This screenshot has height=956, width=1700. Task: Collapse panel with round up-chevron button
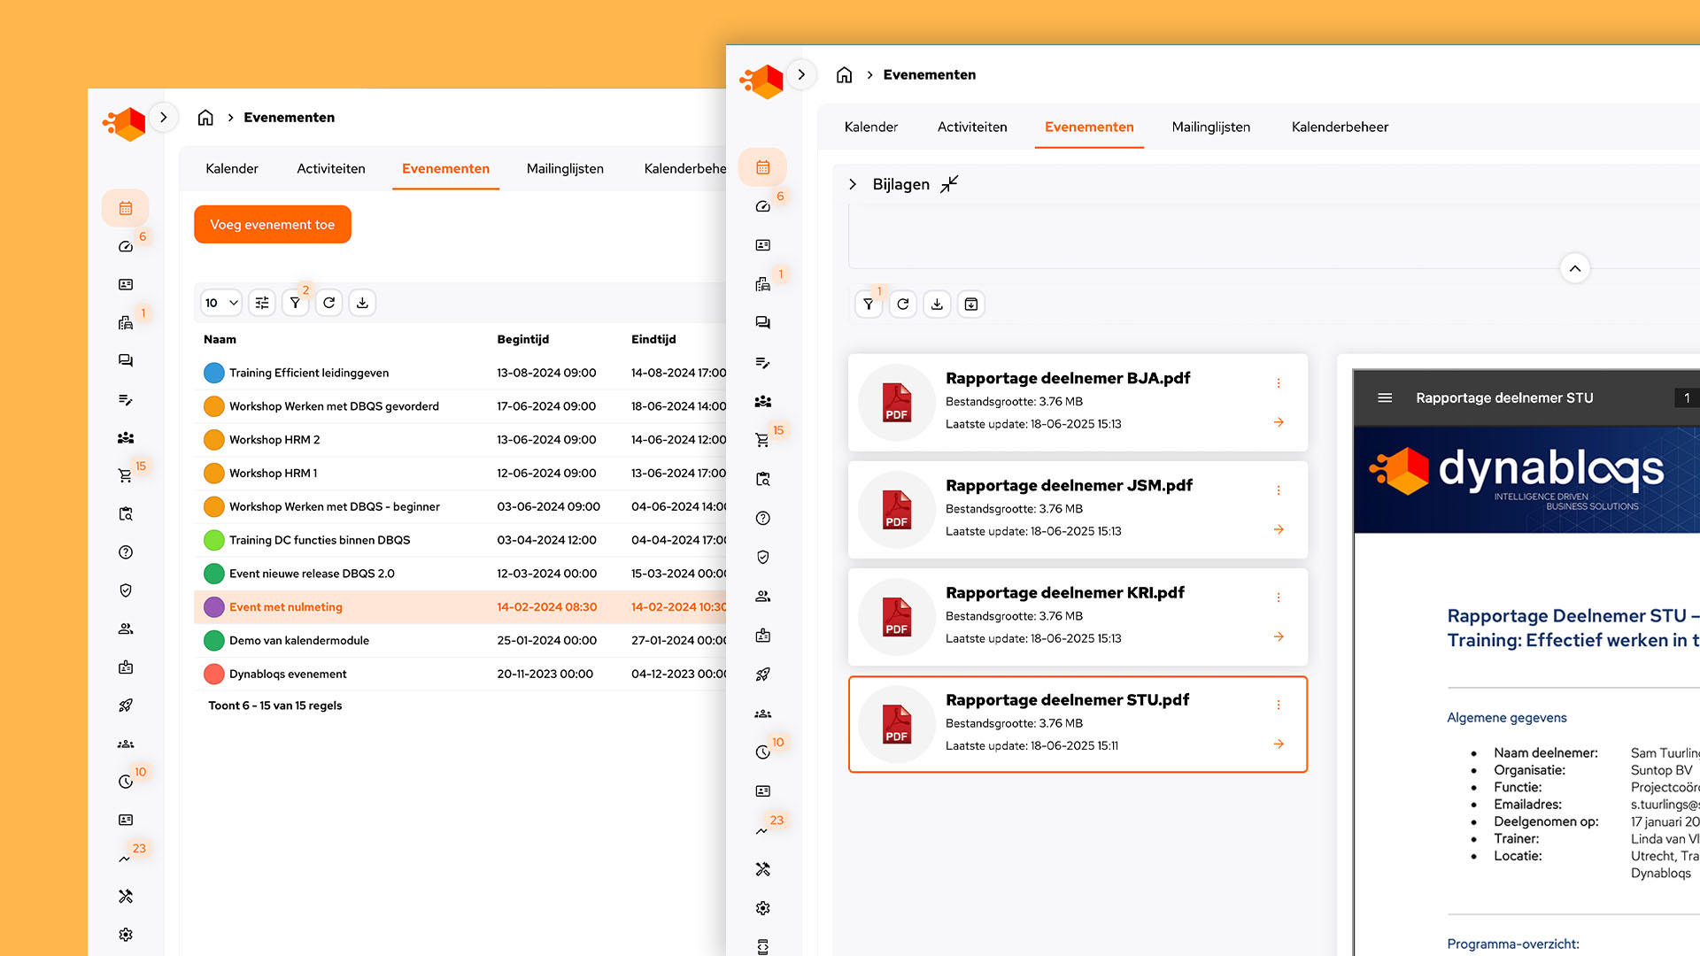click(x=1574, y=268)
